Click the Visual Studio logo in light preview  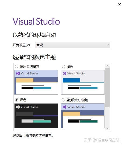pyautogui.click(x=64, y=74)
